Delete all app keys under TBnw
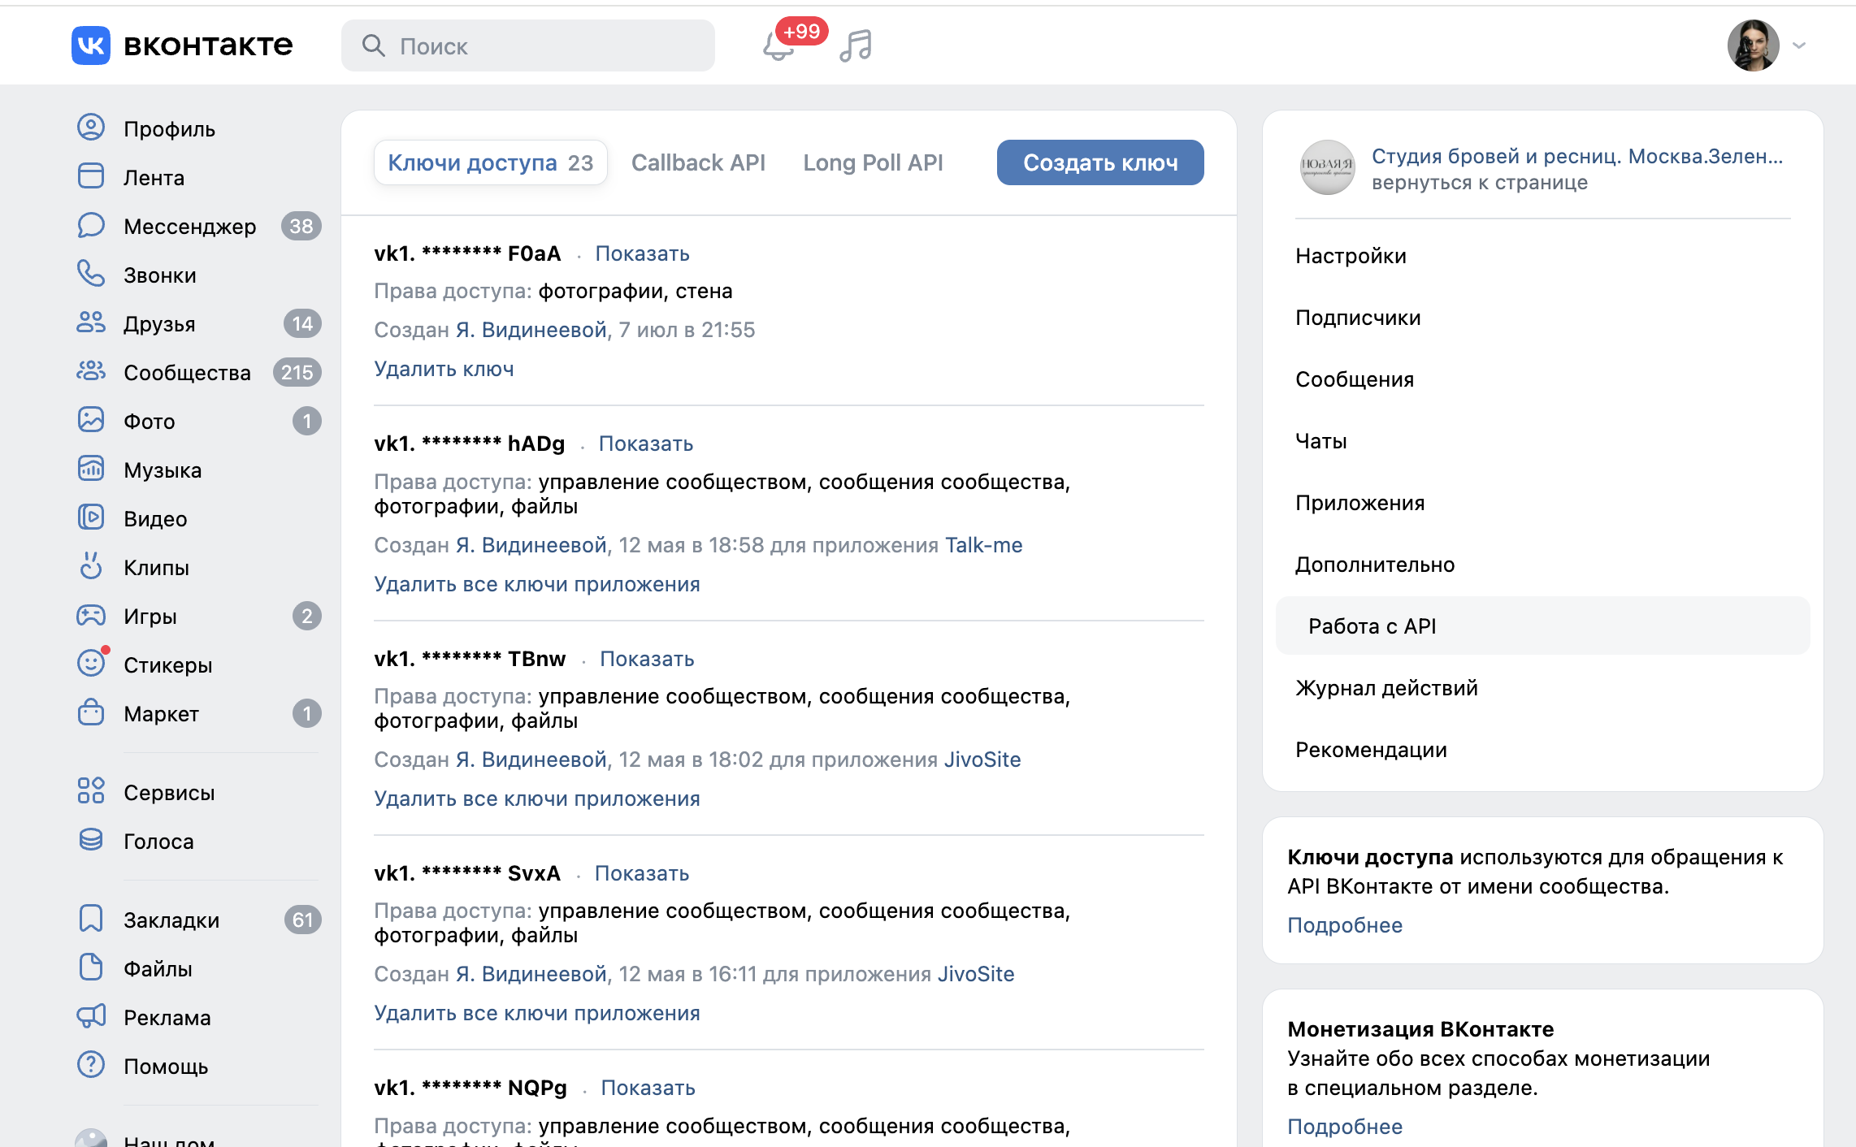Viewport: 1856px width, 1147px height. 537,799
